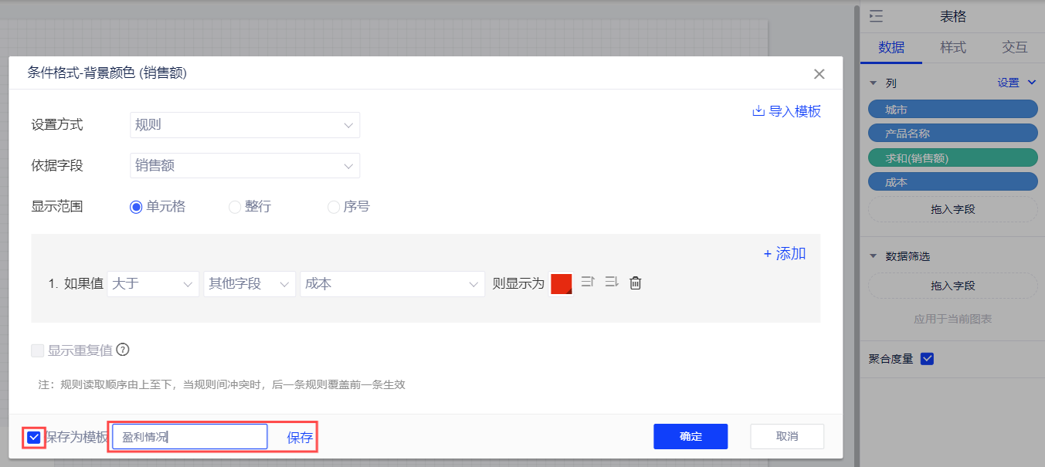
Task: Move rule 1 down
Action: (x=612, y=283)
